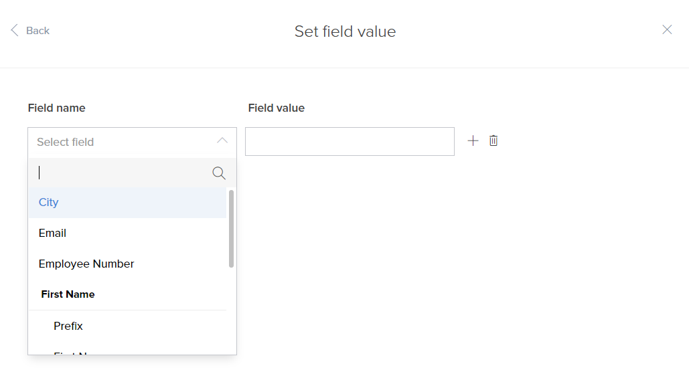
Task: Click the dropdown list scrollbar
Action: (x=232, y=228)
